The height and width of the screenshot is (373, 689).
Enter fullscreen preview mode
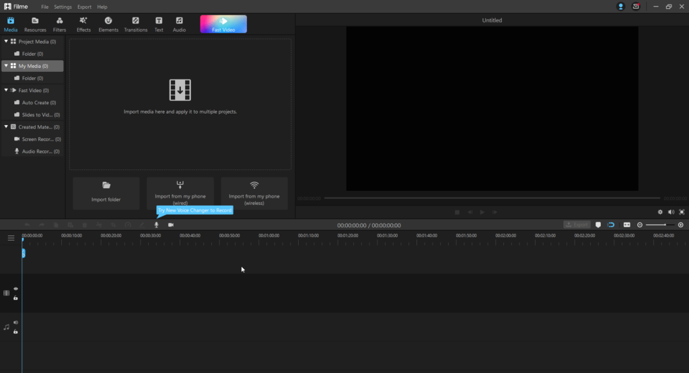click(682, 212)
